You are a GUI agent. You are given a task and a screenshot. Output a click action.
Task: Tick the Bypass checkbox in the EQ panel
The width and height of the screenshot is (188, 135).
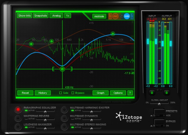coord(73,93)
